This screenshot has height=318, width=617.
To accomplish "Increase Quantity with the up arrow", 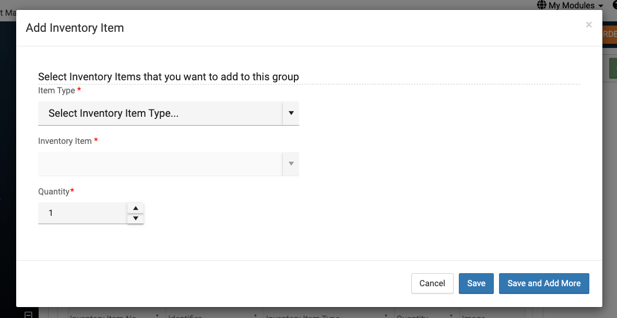I will click(135, 208).
